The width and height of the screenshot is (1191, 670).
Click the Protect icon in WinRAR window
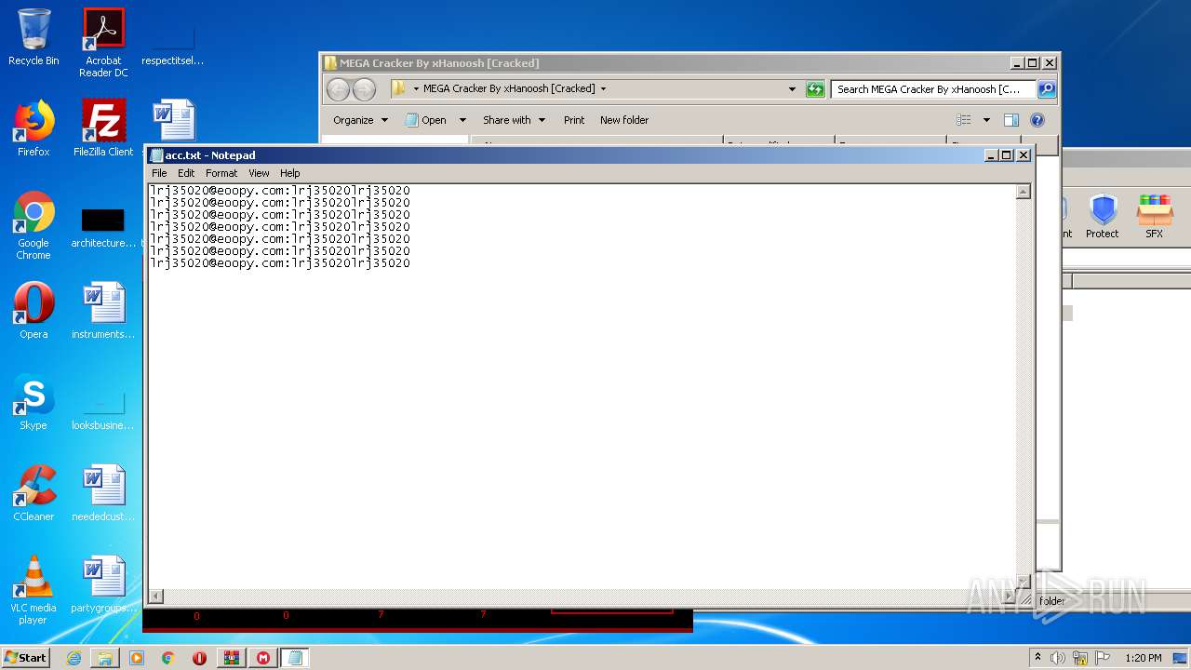[x=1103, y=217]
